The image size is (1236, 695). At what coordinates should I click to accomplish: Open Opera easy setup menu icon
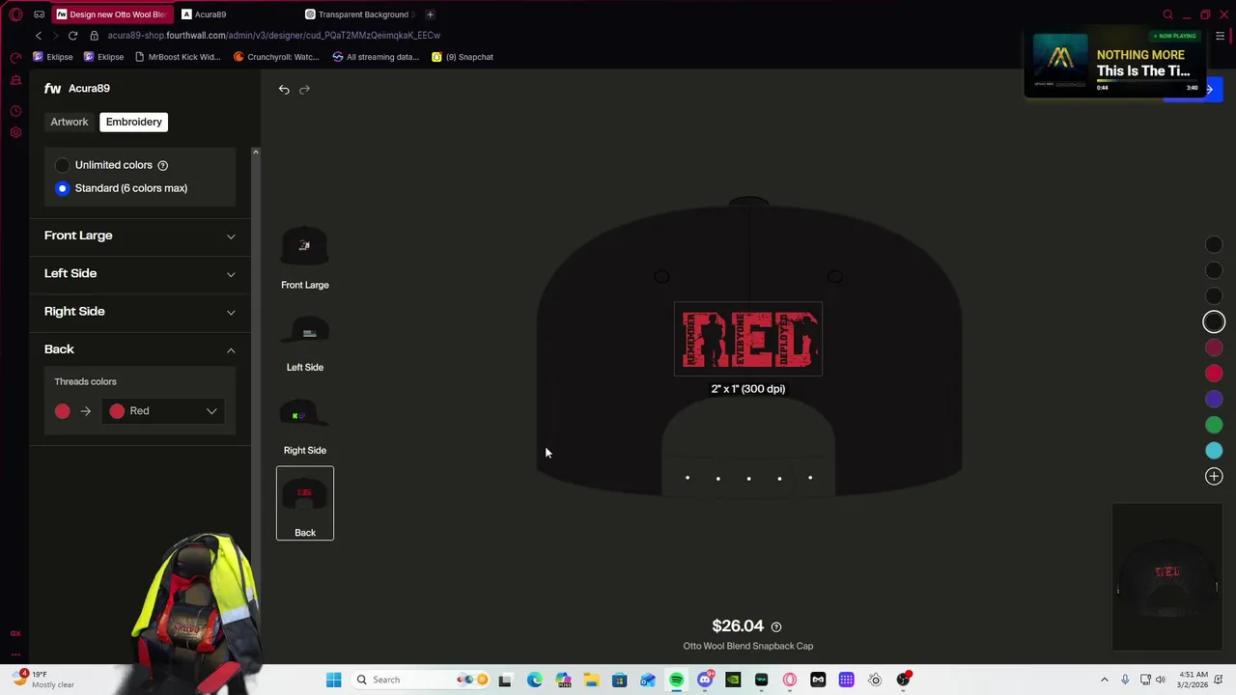coord(1221,36)
